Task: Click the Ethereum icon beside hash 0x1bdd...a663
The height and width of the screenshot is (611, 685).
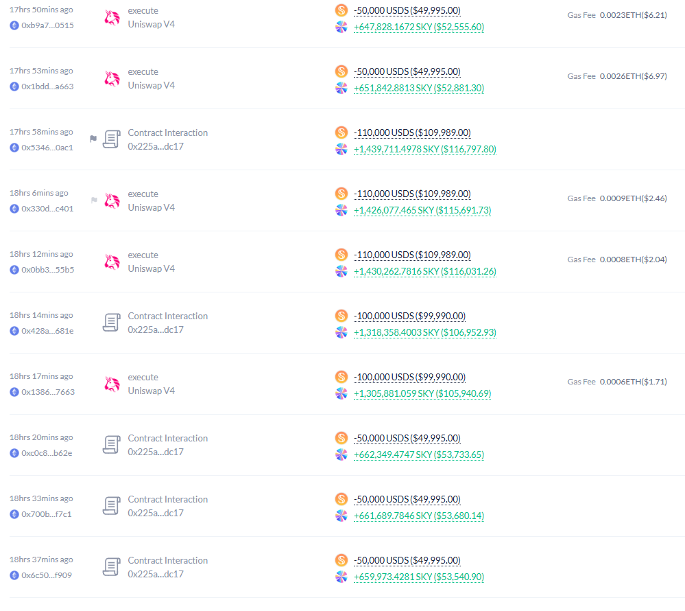Action: tap(14, 86)
